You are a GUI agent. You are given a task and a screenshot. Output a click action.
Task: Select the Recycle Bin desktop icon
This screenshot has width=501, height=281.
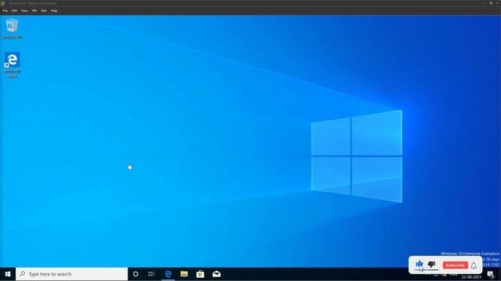click(x=13, y=29)
